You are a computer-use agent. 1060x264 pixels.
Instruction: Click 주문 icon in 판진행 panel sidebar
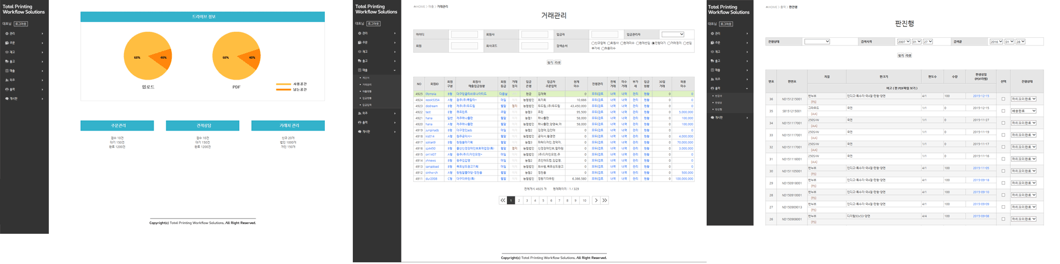click(712, 42)
